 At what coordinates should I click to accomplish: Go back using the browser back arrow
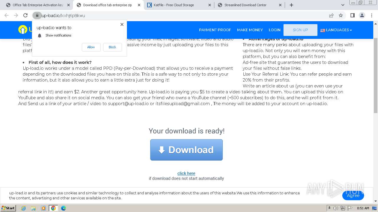click(6, 15)
